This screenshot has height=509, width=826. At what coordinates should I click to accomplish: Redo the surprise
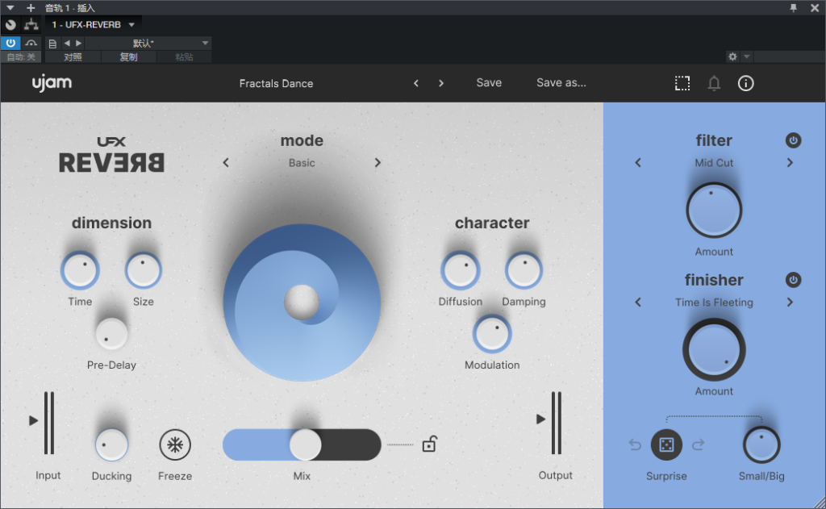coord(698,445)
